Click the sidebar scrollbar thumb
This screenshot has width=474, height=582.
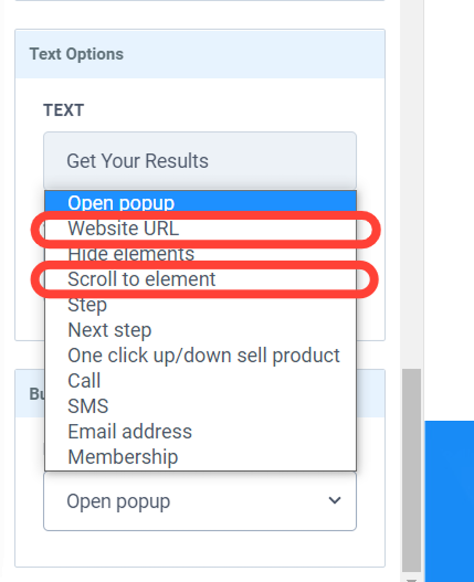pyautogui.click(x=411, y=470)
